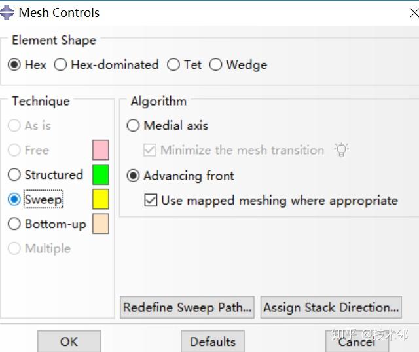Reset settings with Defaults button
This screenshot has height=352, width=419.
point(212,342)
